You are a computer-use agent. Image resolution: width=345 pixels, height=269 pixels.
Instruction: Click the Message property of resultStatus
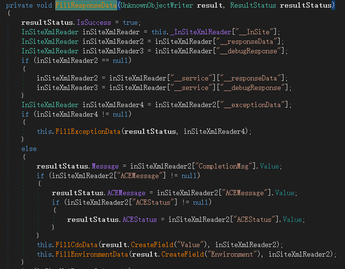click(106, 166)
